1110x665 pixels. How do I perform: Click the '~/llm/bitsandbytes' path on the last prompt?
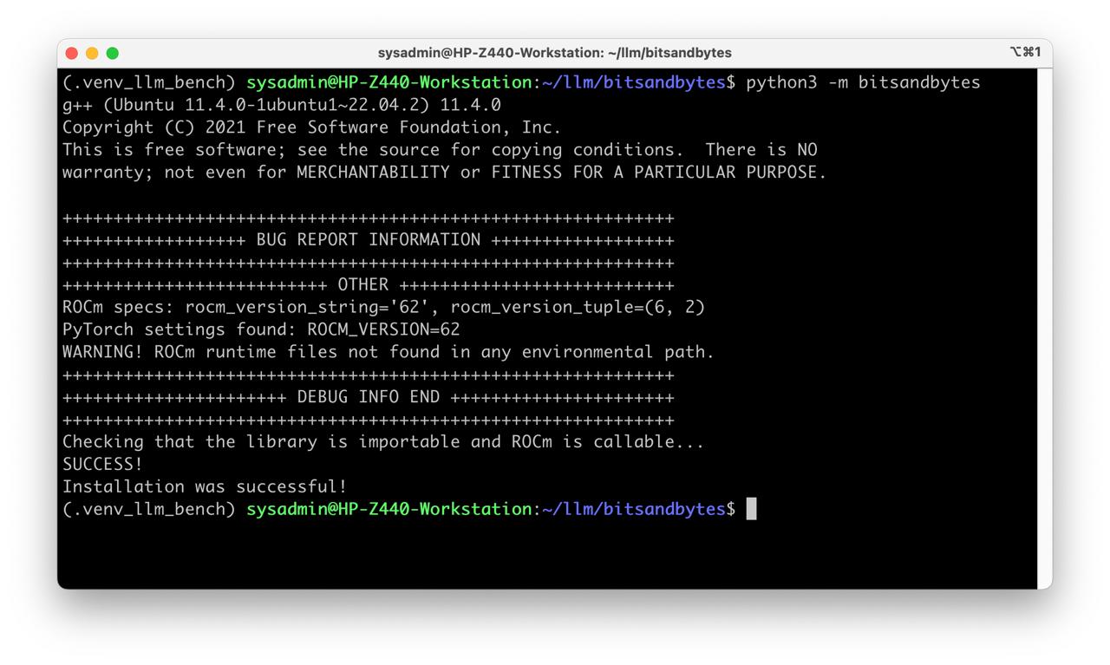(633, 510)
